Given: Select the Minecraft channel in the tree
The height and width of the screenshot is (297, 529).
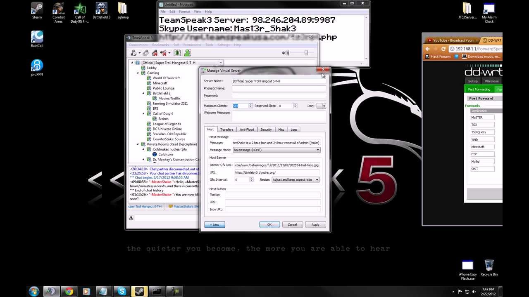Looking at the screenshot, I should coord(160,83).
